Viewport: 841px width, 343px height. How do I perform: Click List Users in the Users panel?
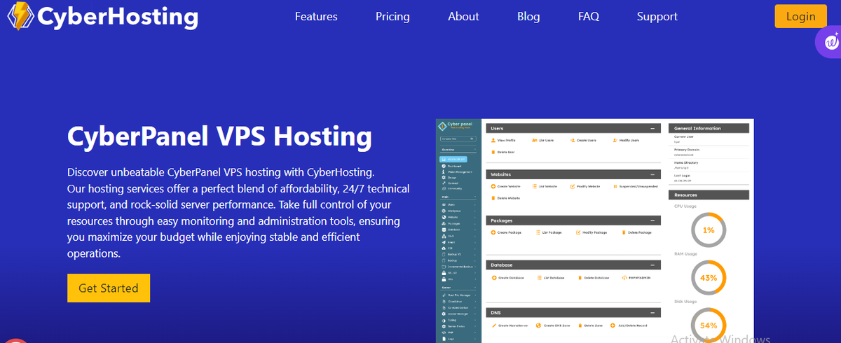point(543,140)
